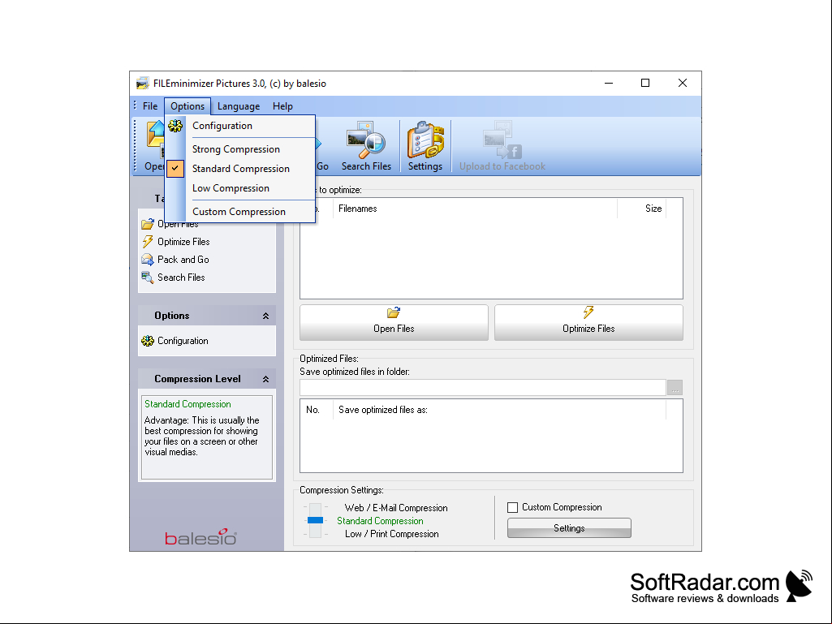Click the gear icon beside Configuration menu entry
832x624 pixels.
pyautogui.click(x=175, y=126)
